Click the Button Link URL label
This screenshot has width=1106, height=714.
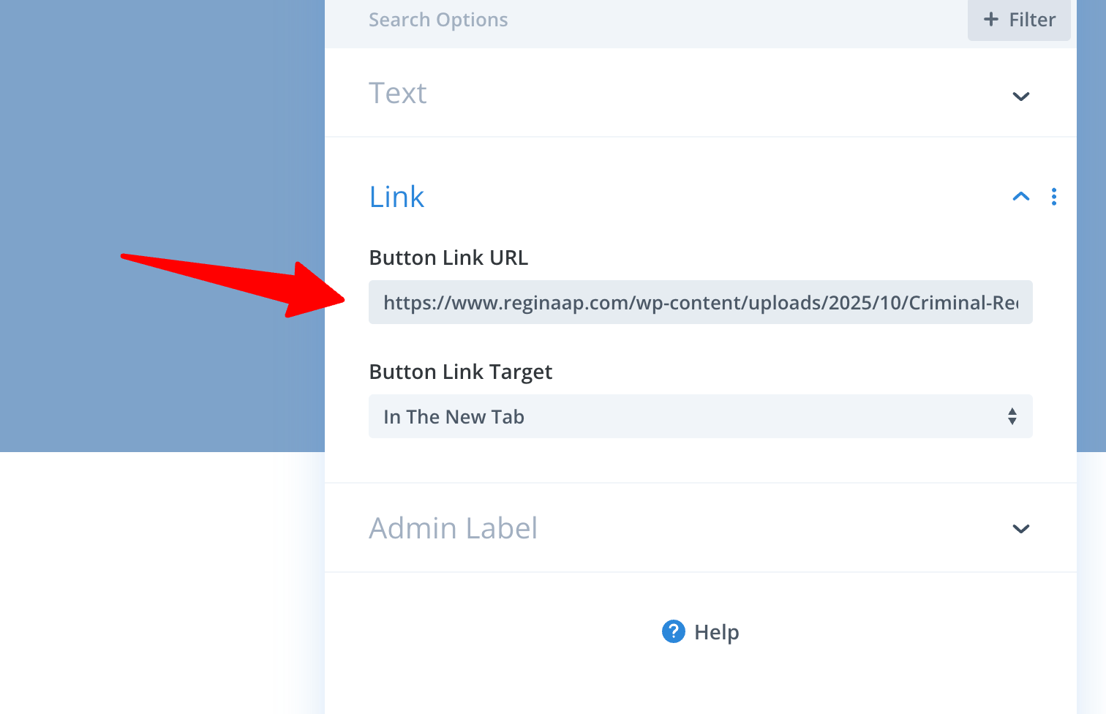[448, 258]
